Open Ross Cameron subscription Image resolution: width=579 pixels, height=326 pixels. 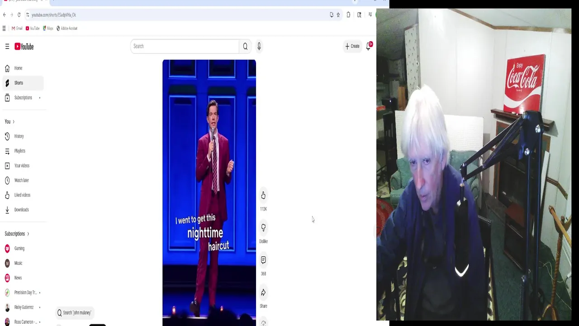23,322
